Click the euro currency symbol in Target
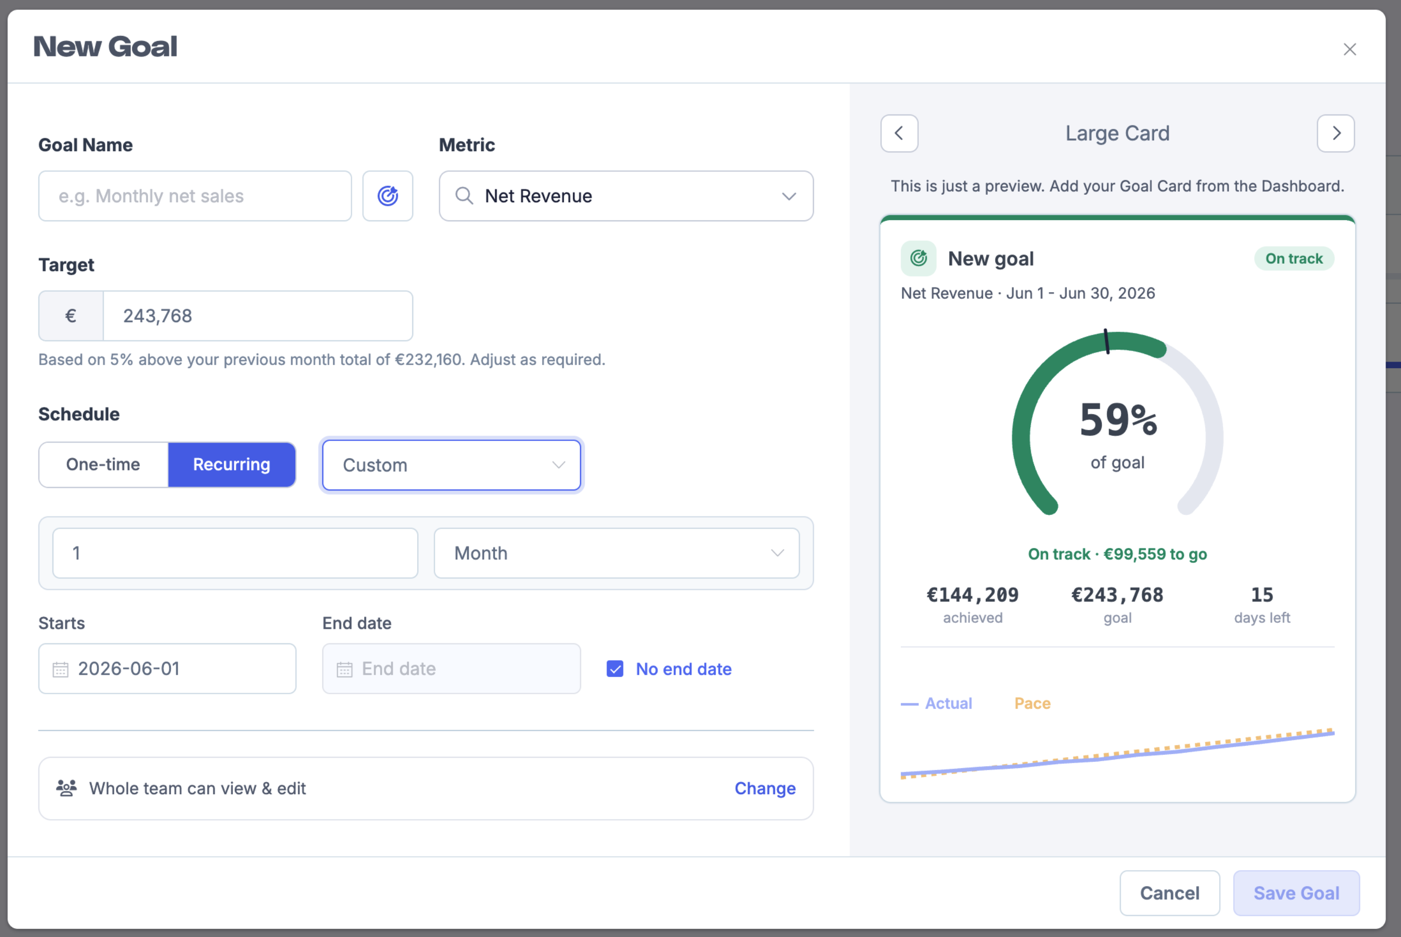The width and height of the screenshot is (1401, 937). (x=71, y=316)
